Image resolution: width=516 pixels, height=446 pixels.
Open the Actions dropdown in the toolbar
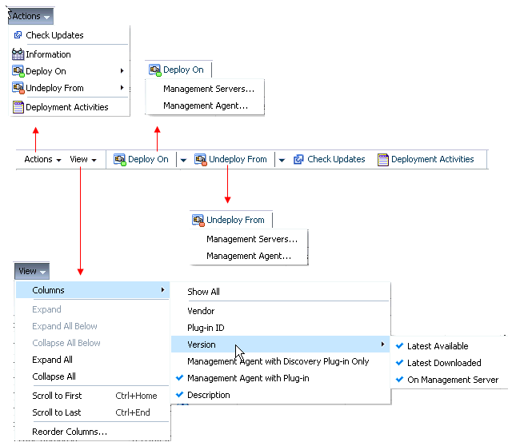point(42,159)
